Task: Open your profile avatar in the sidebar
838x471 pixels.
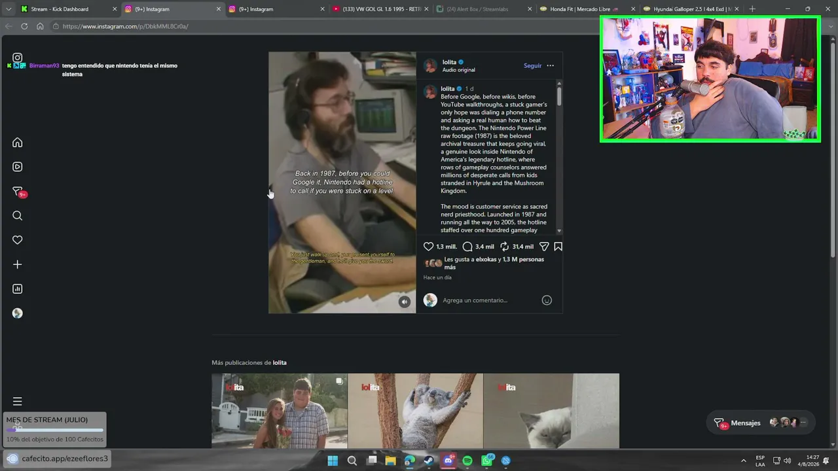Action: click(18, 313)
